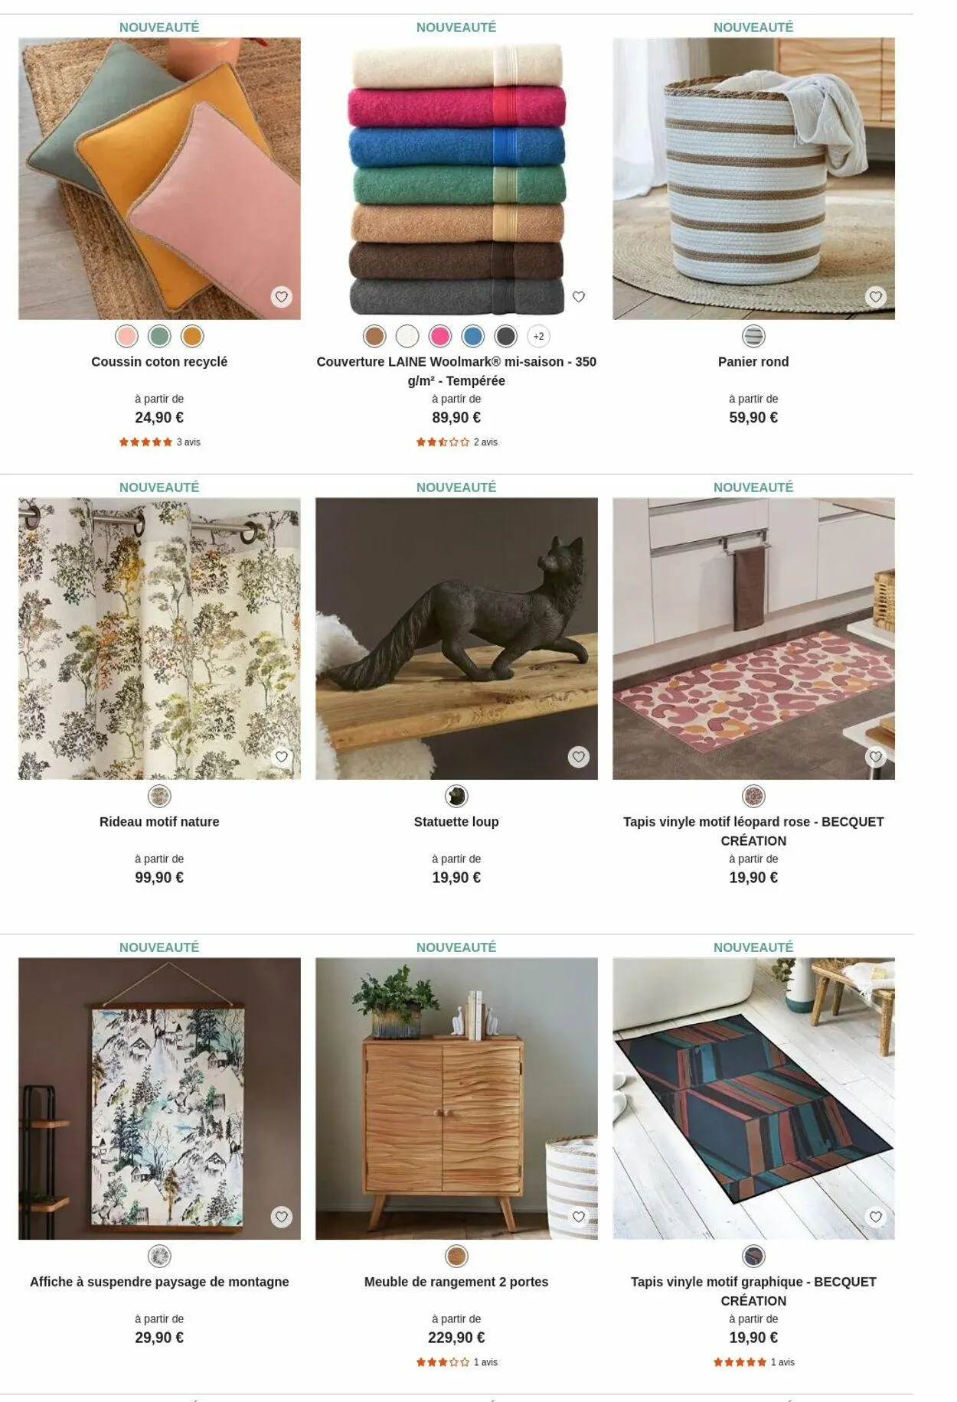The image size is (957, 1402).
Task: Save Rideau motif nature with heart icon
Action: [282, 757]
